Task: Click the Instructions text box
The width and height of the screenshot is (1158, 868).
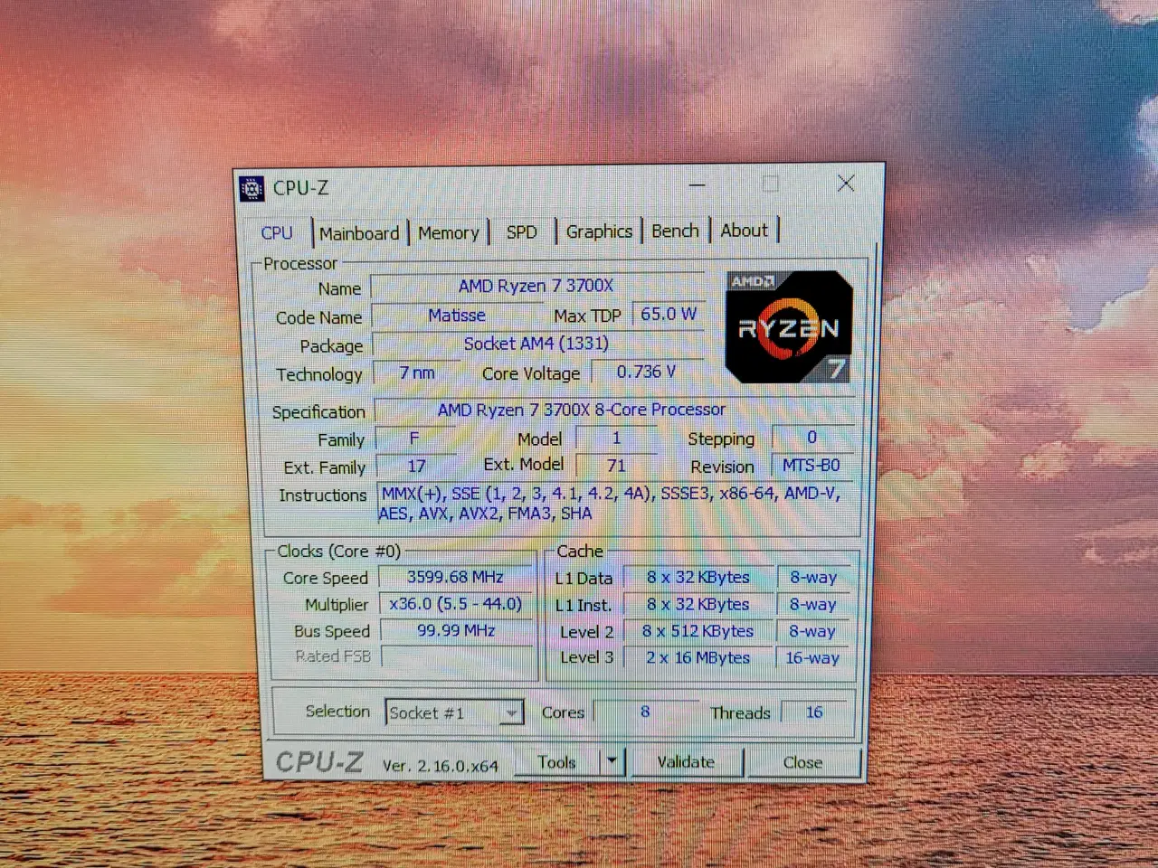Action: (615, 504)
